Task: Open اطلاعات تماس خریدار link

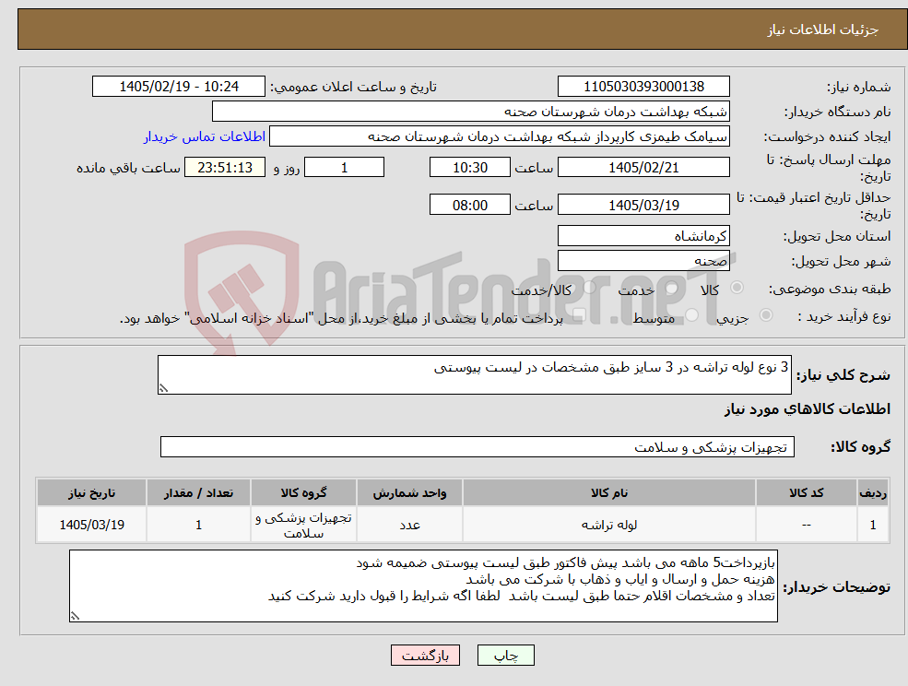Action: [x=205, y=136]
